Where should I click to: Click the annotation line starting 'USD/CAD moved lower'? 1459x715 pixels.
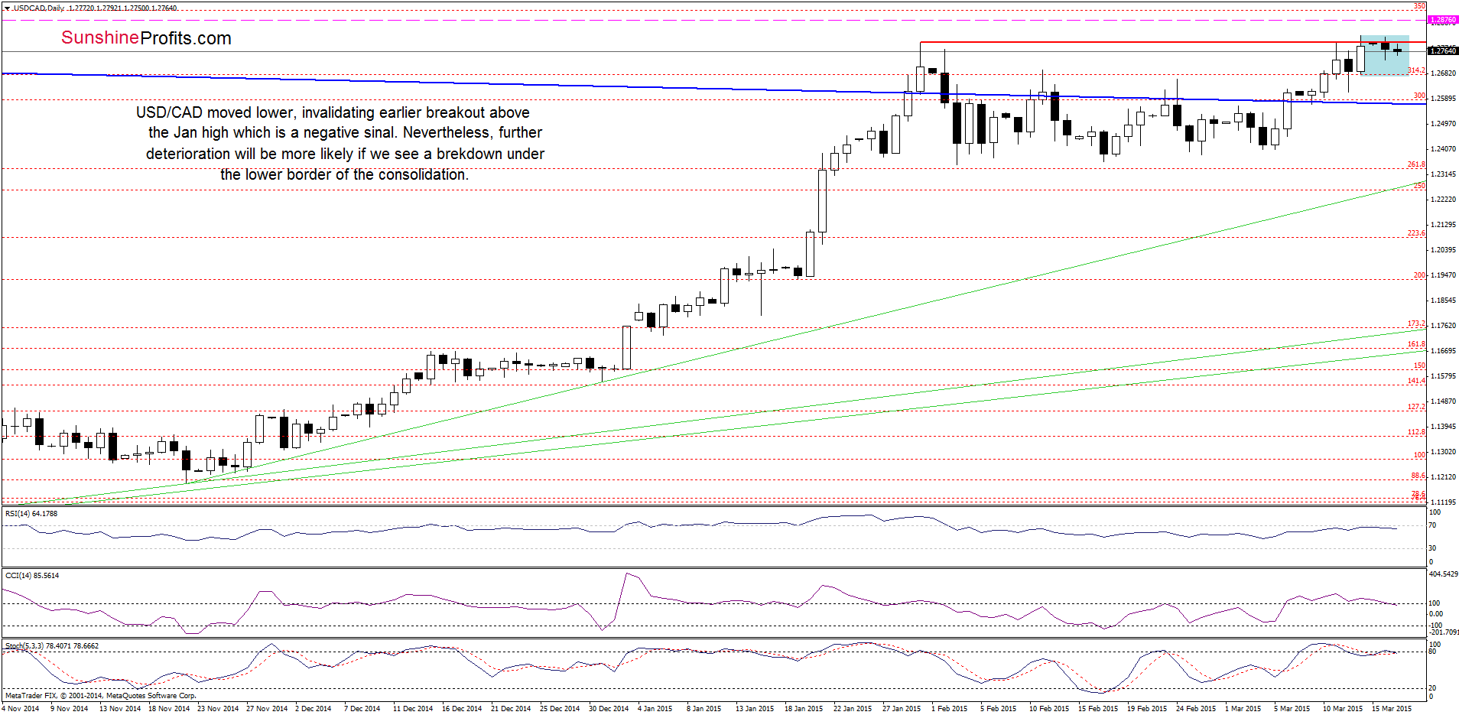[x=333, y=112]
